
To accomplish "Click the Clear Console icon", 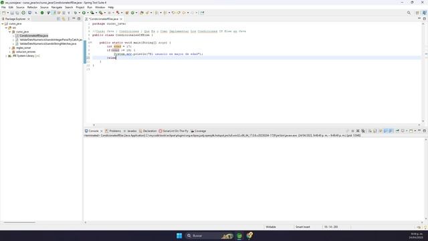I will pos(370,131).
